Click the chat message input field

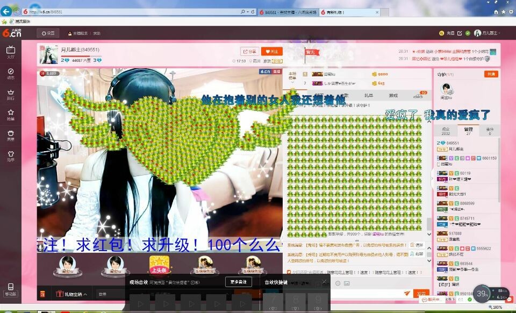366,293
